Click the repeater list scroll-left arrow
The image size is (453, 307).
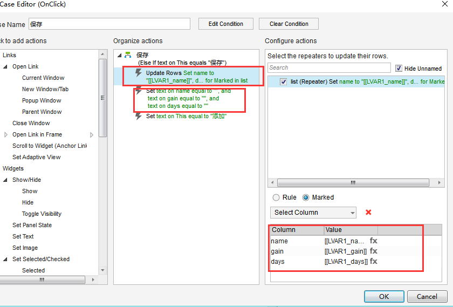tap(272, 183)
